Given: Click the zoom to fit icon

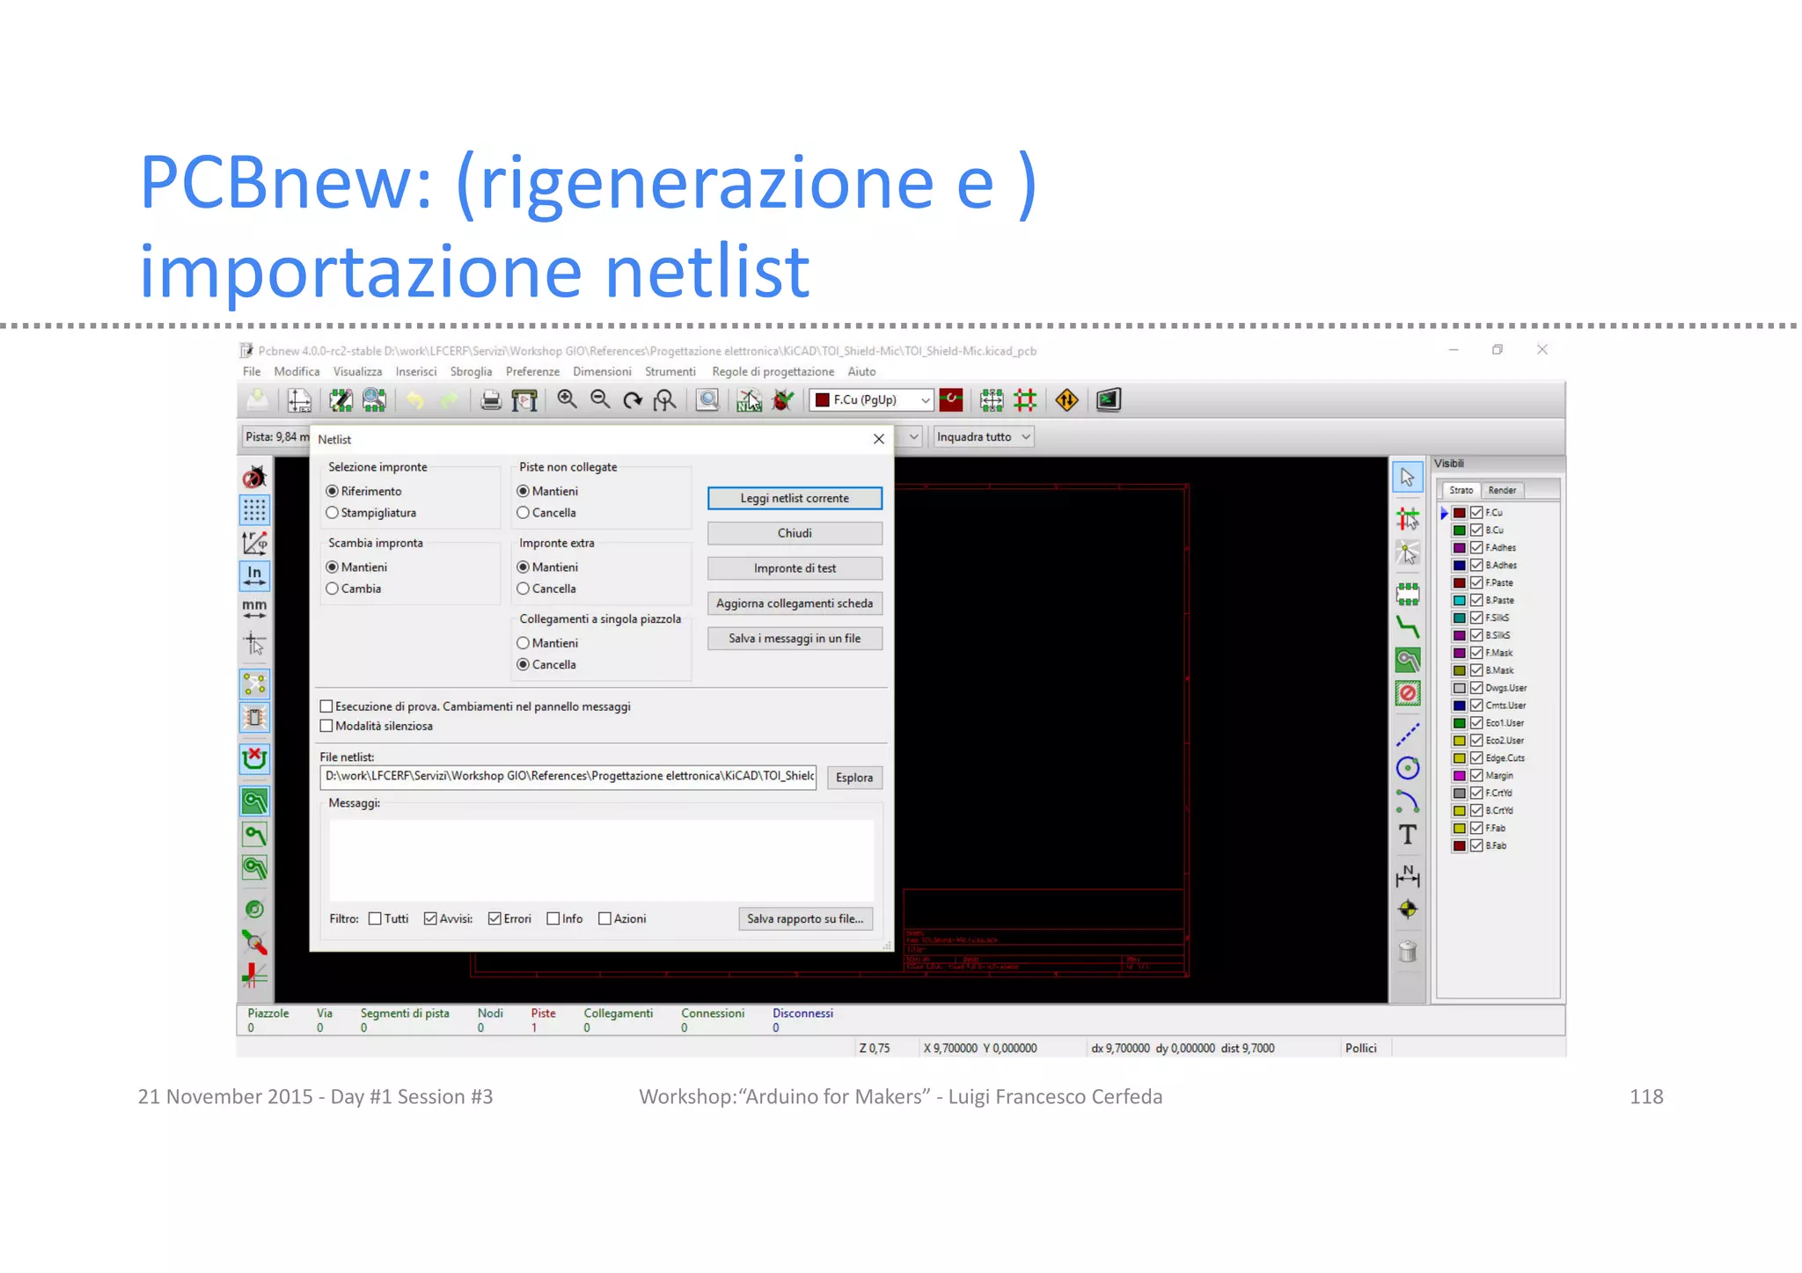Looking at the screenshot, I should pyautogui.click(x=665, y=400).
